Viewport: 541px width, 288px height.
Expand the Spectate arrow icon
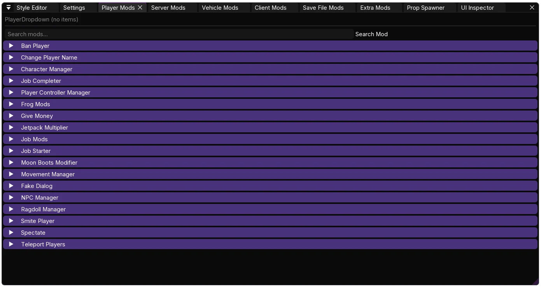[x=11, y=232]
